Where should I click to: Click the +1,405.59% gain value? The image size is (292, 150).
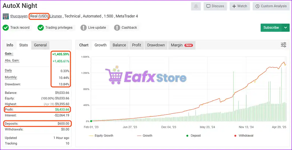[60, 54]
